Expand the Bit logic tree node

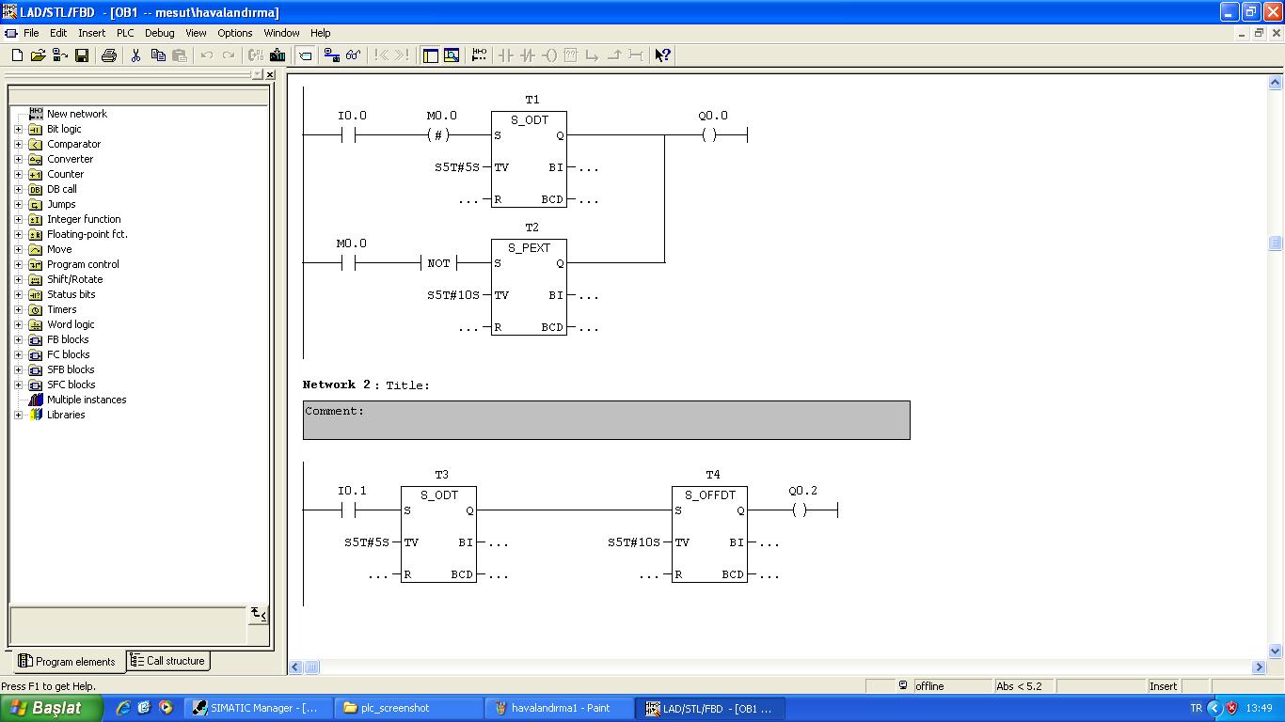(x=18, y=129)
